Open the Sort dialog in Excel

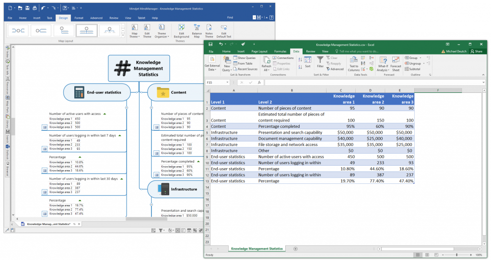(x=308, y=62)
